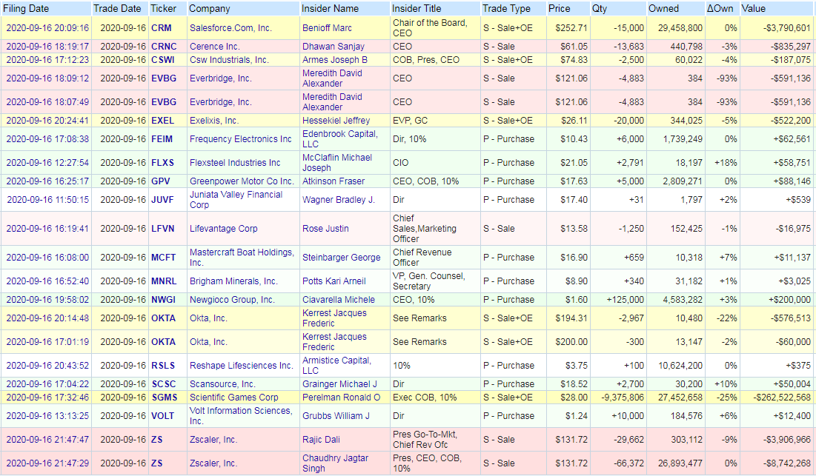816x476 pixels.
Task: Click the Insider Title column header
Action: (x=417, y=9)
